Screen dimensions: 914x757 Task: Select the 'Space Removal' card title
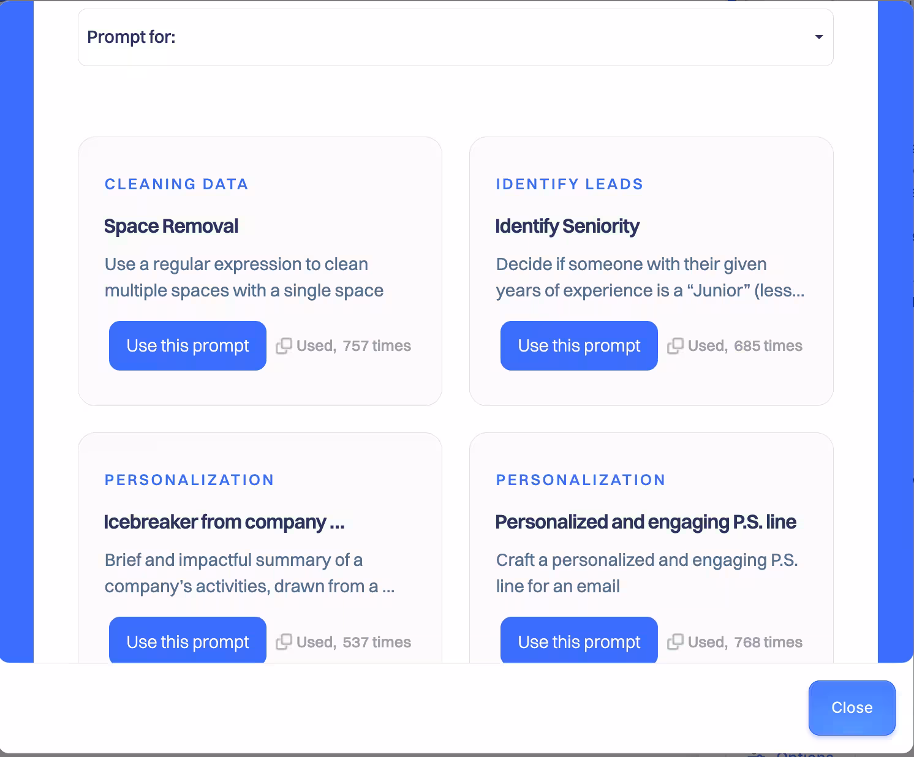point(171,226)
